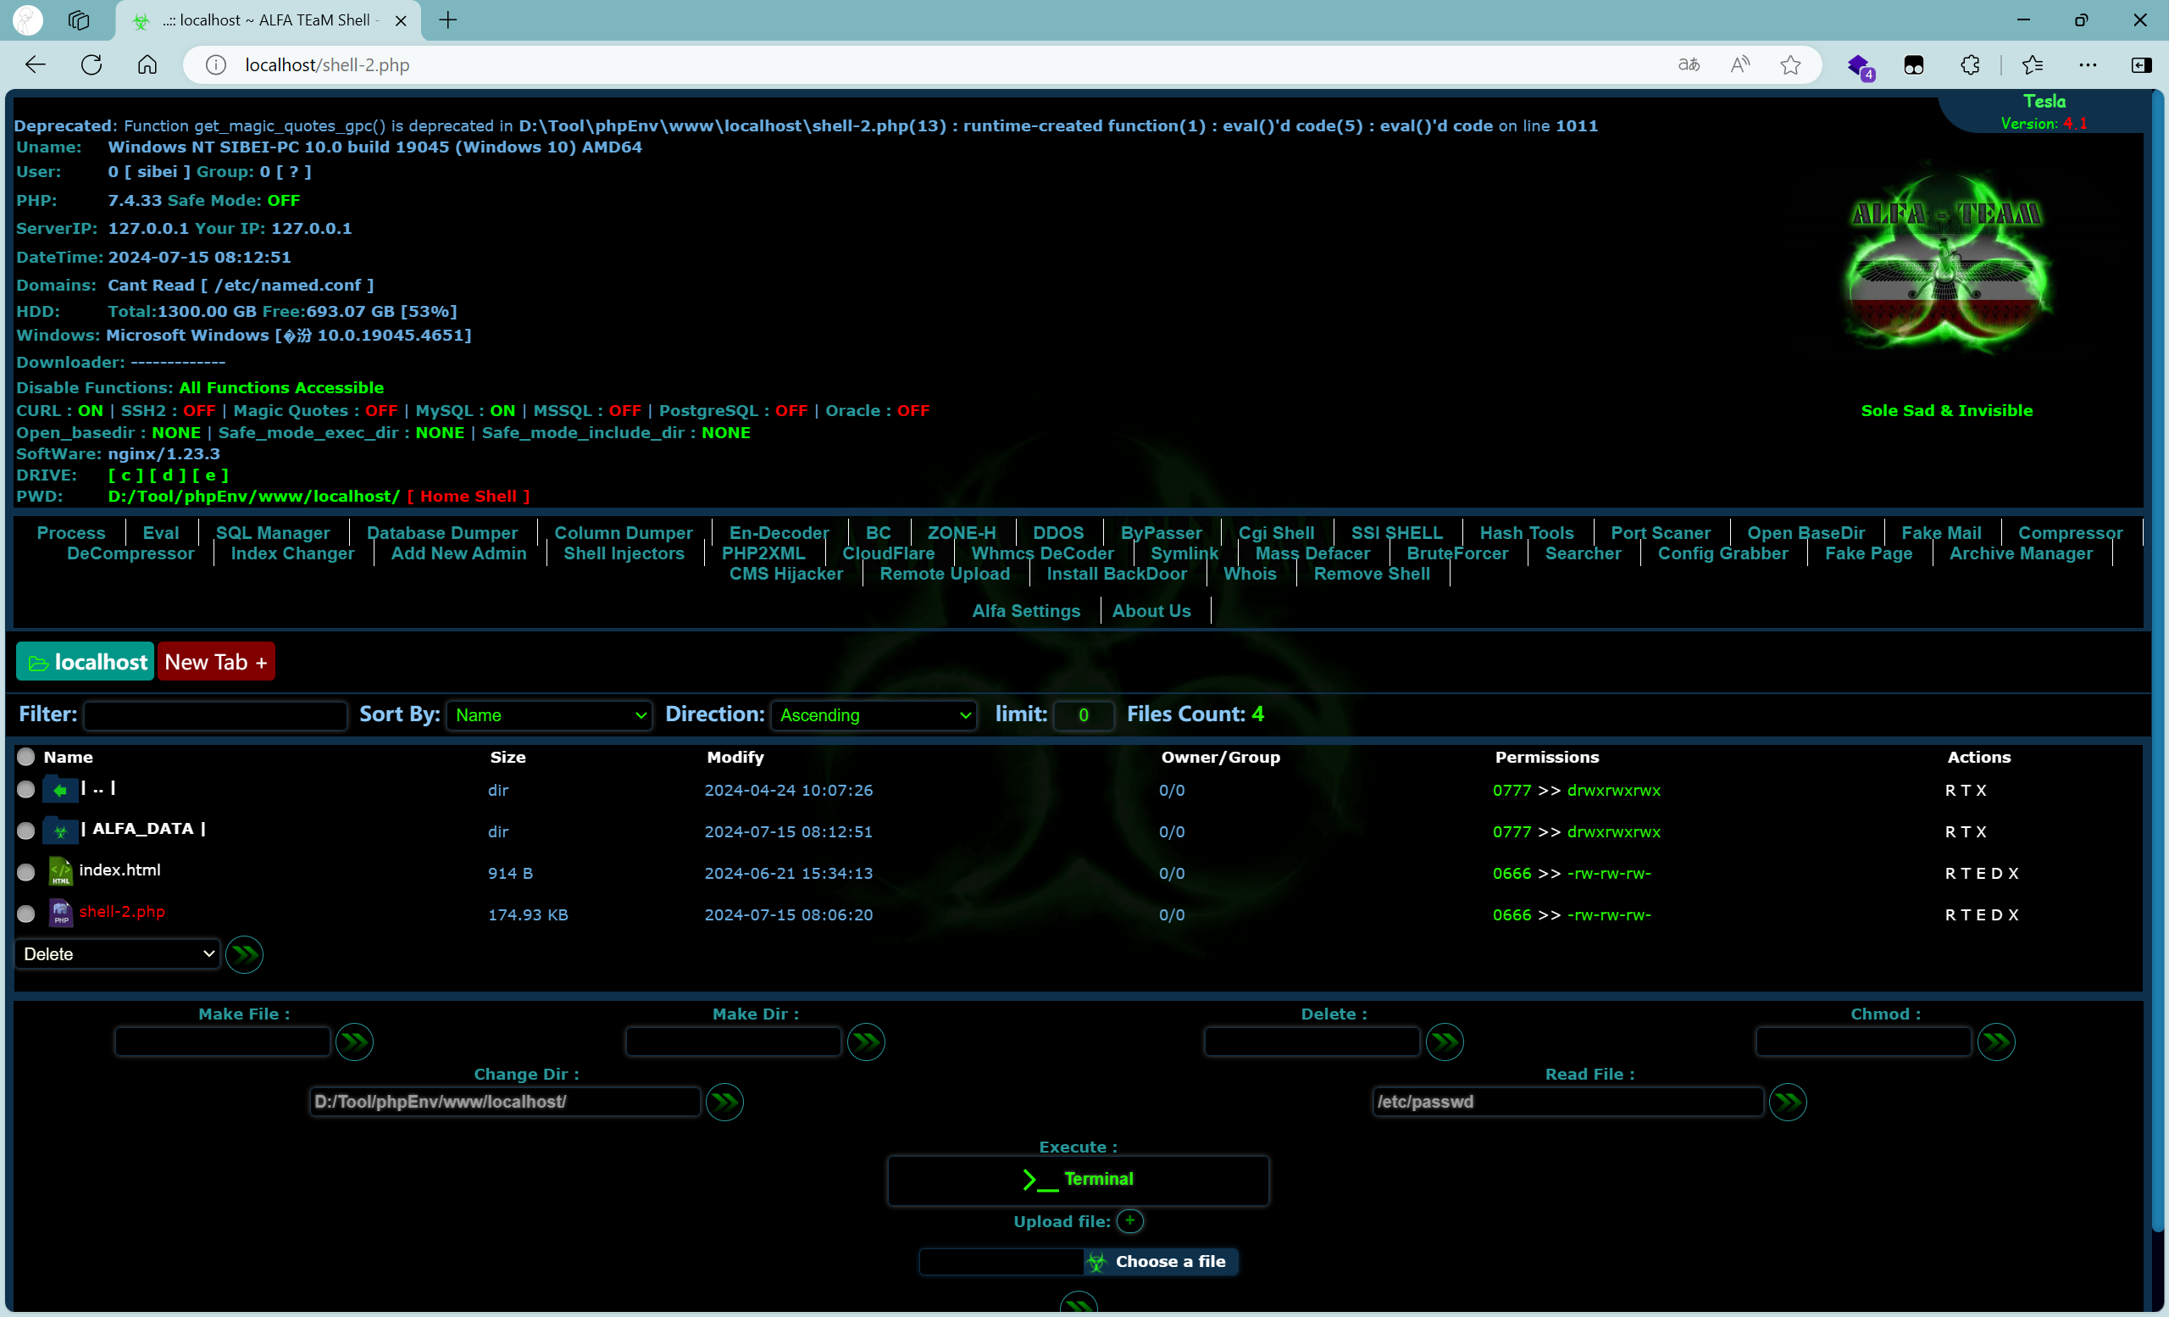Click the Change Dir go arrow icon
This screenshot has height=1317, width=2169.
724,1102
